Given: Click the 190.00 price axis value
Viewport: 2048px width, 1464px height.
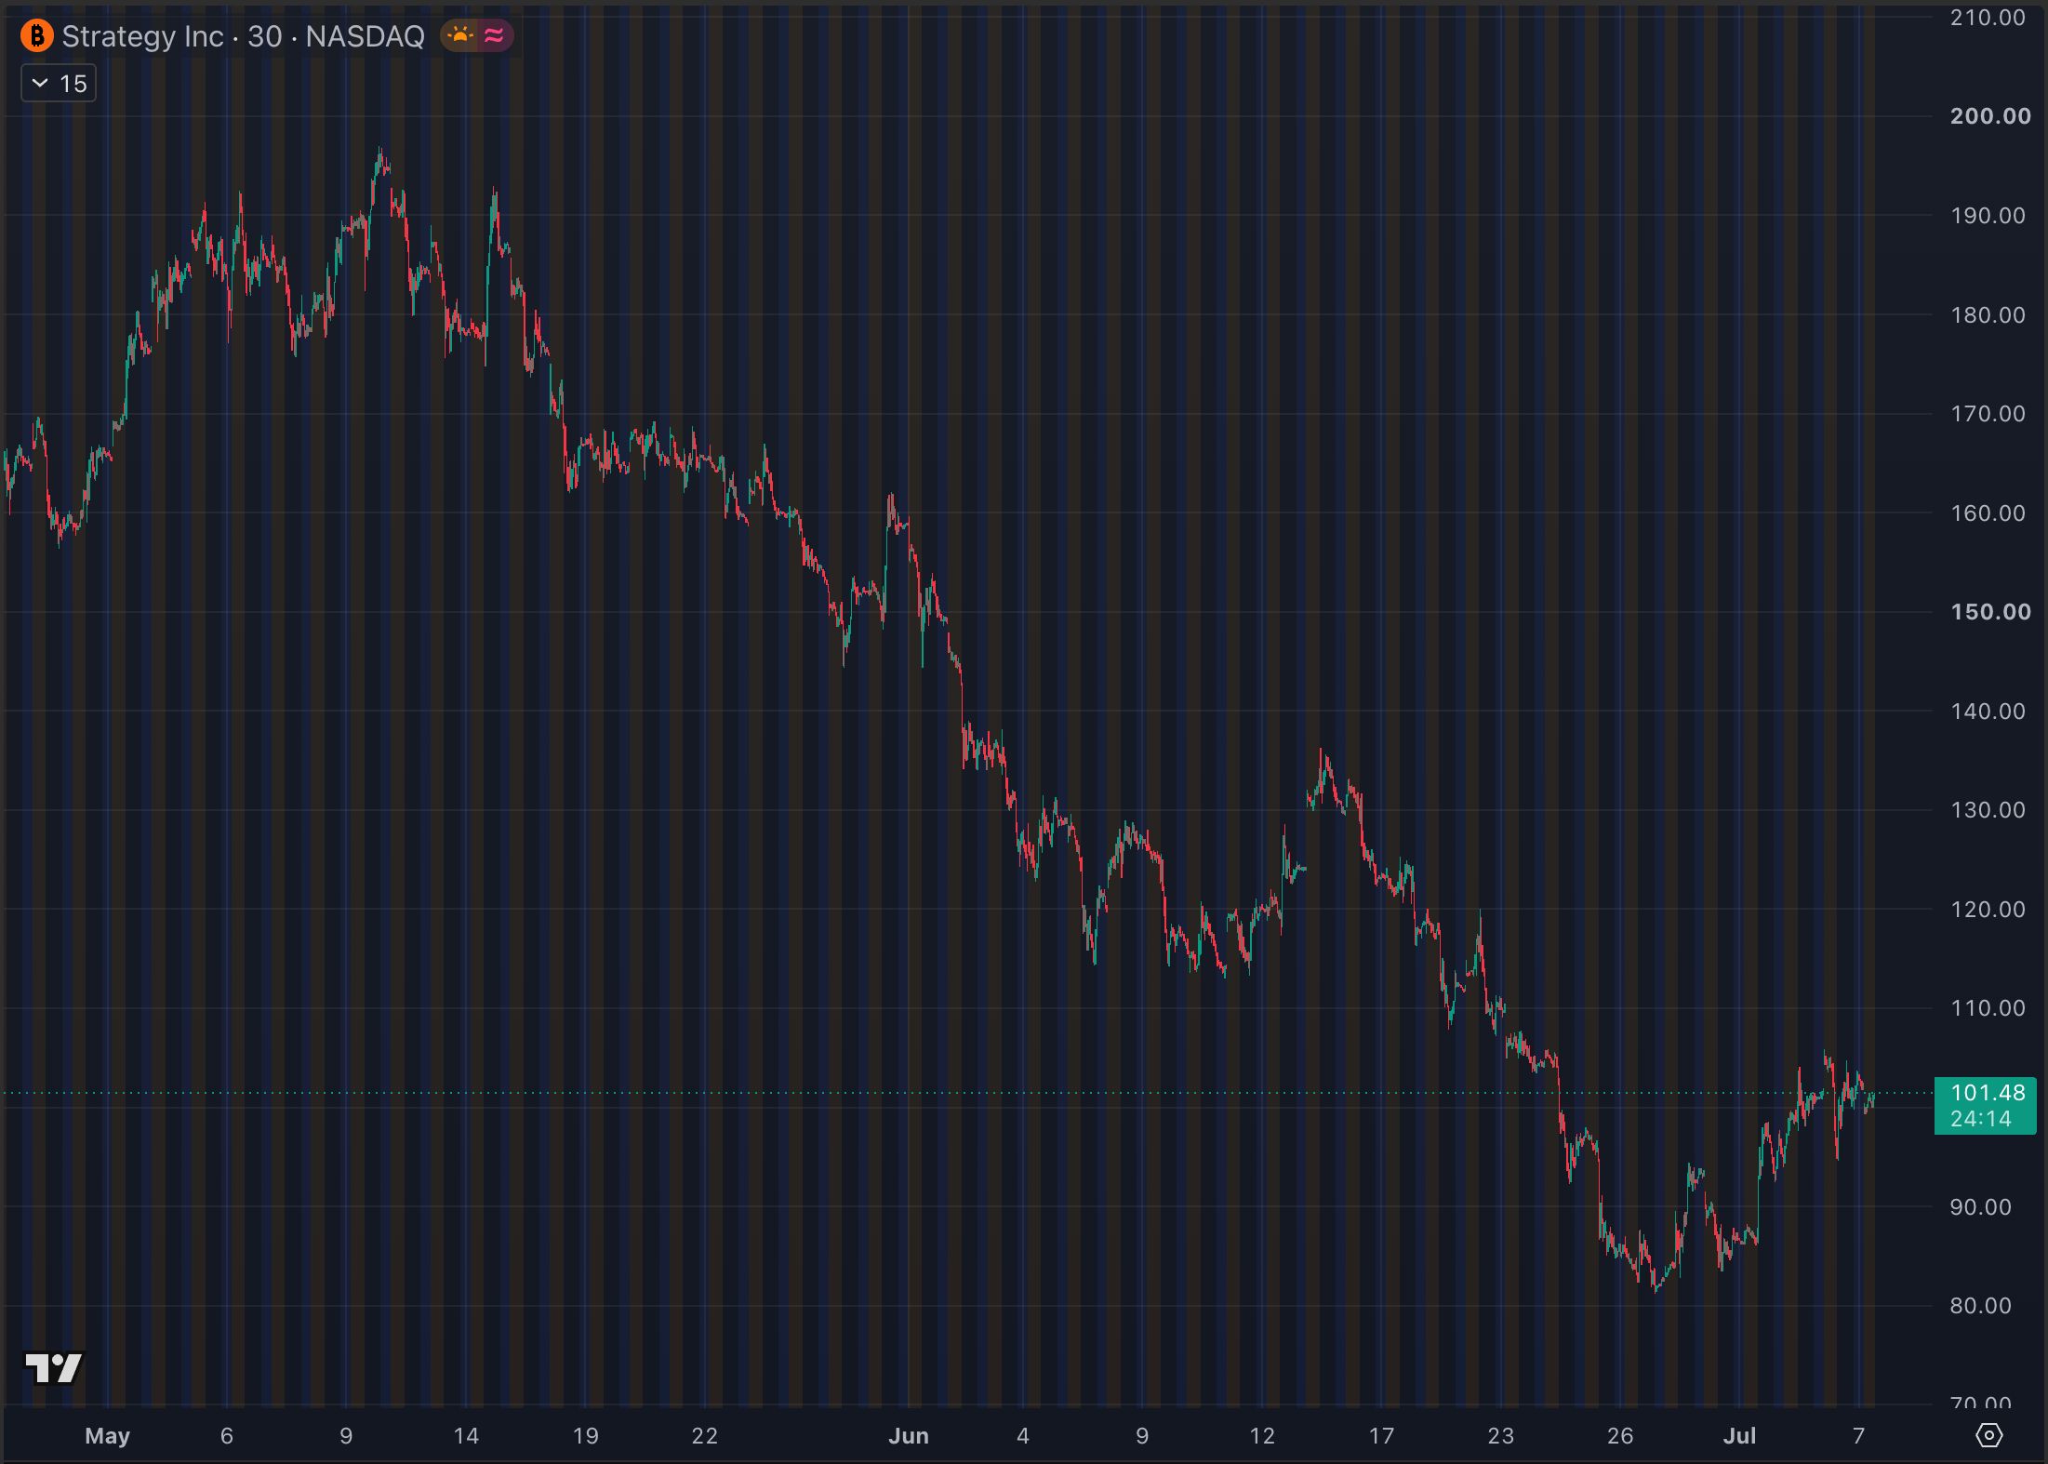Looking at the screenshot, I should coord(1988,216).
